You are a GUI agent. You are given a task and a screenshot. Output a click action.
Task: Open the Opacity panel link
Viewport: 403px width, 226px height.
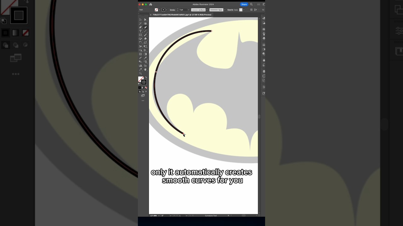click(x=230, y=10)
